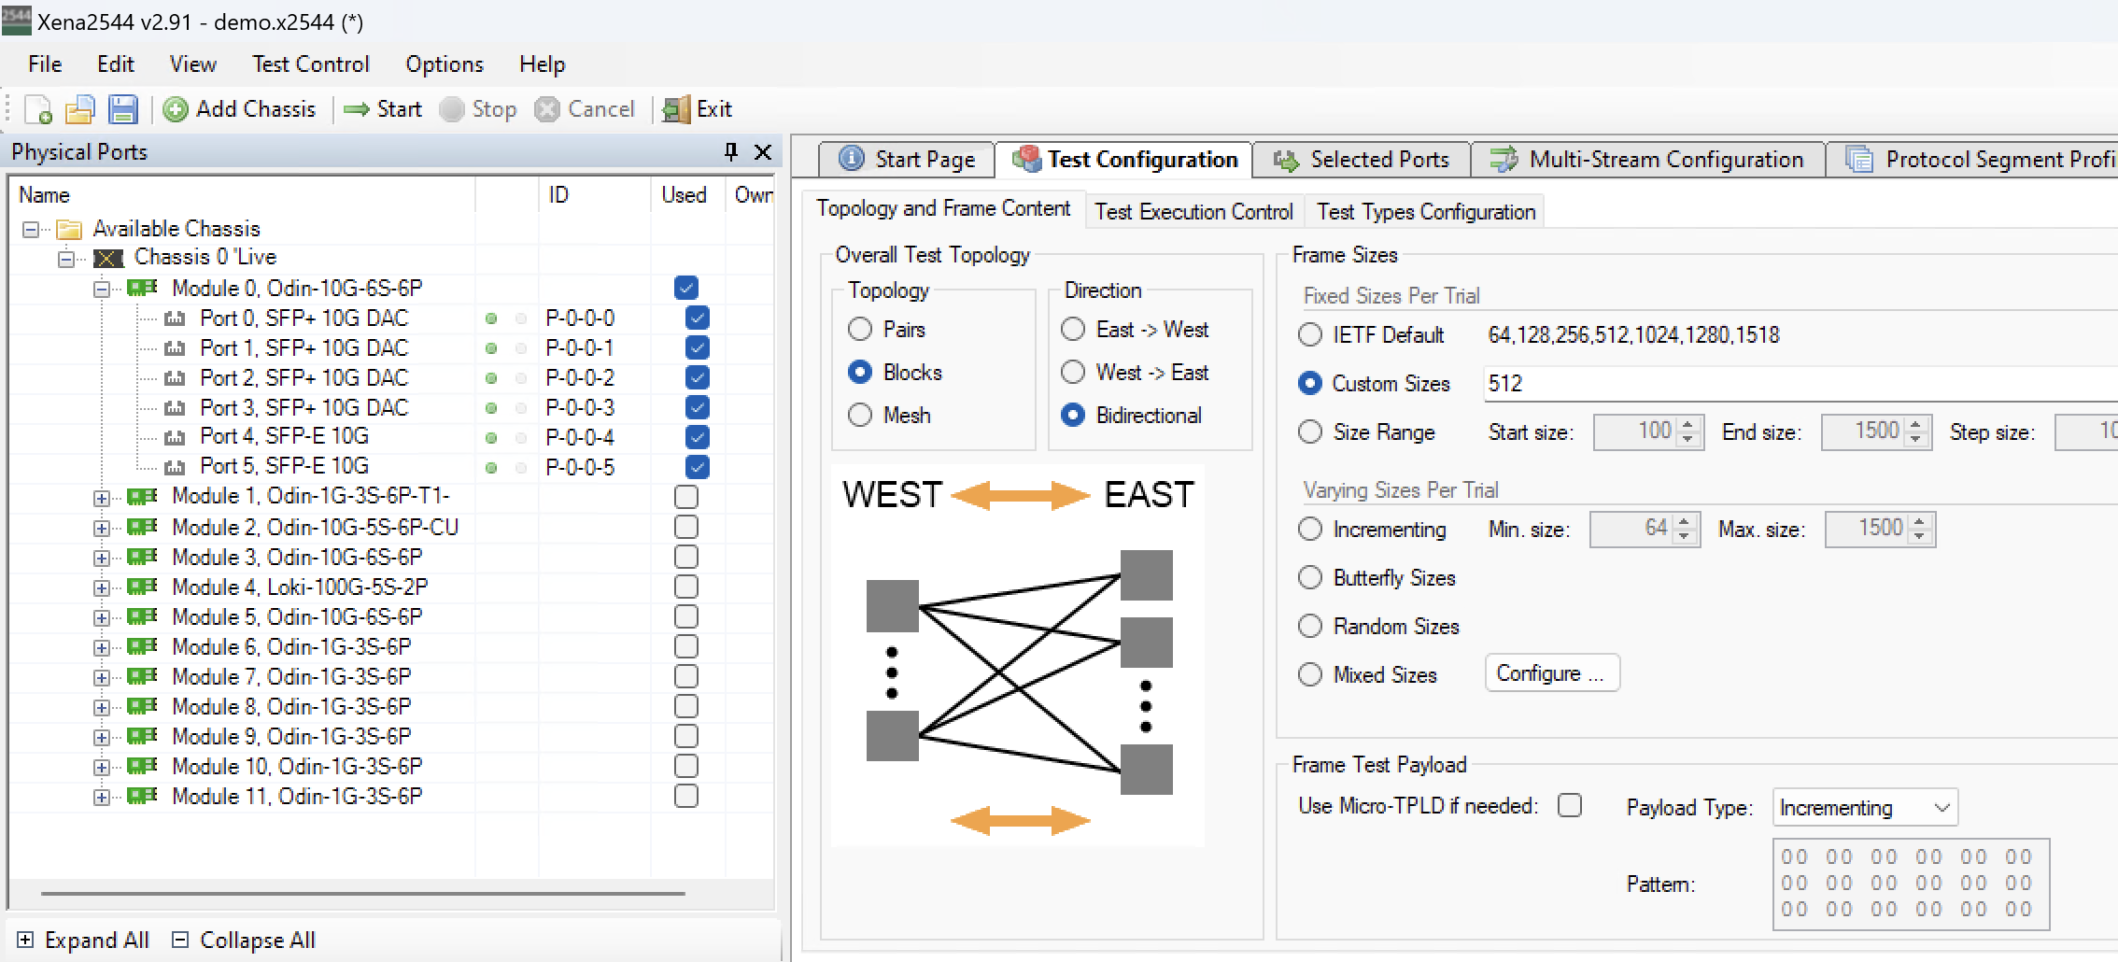Uncheck the Used box for Module 0
This screenshot has width=2118, height=962.
click(x=686, y=288)
